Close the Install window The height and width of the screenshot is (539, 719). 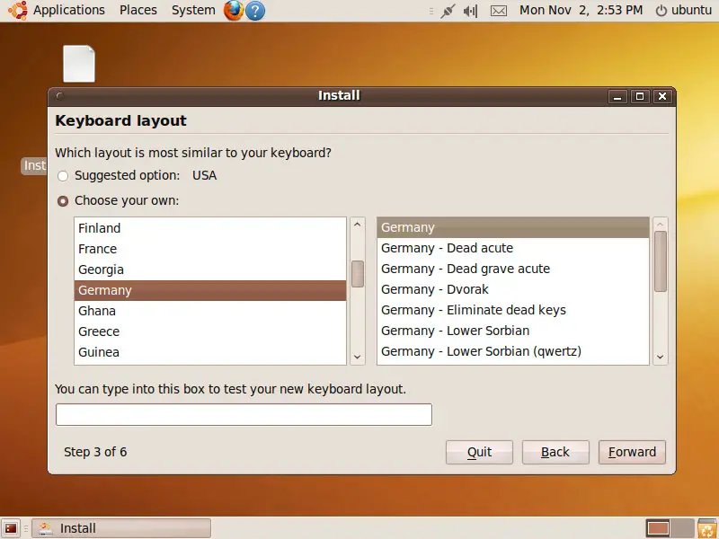662,96
